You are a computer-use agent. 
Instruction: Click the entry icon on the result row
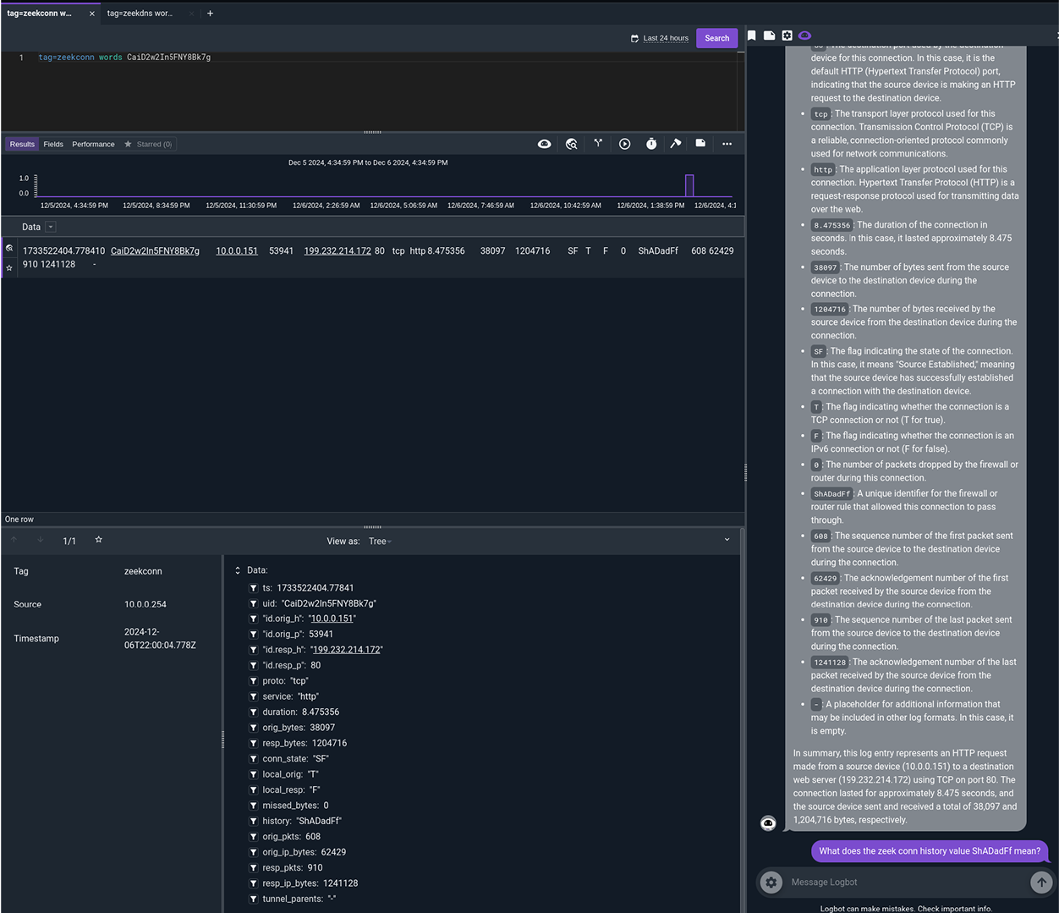(9, 249)
